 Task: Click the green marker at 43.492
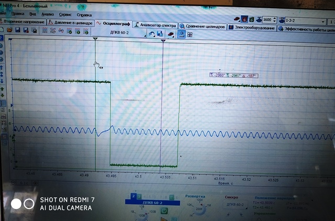click(x=95, y=39)
